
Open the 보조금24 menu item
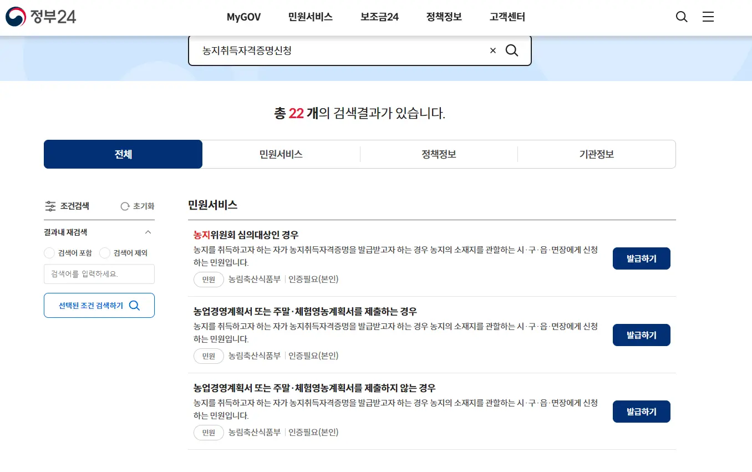pos(378,17)
